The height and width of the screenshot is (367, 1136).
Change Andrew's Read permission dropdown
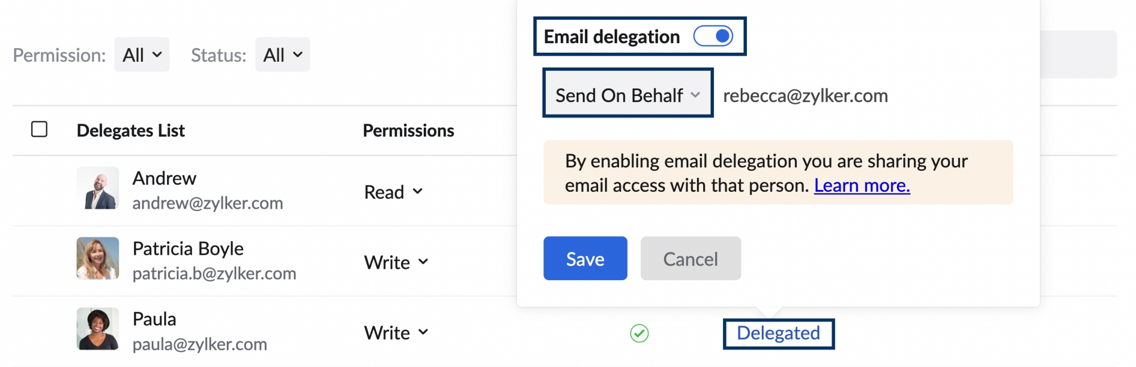394,192
